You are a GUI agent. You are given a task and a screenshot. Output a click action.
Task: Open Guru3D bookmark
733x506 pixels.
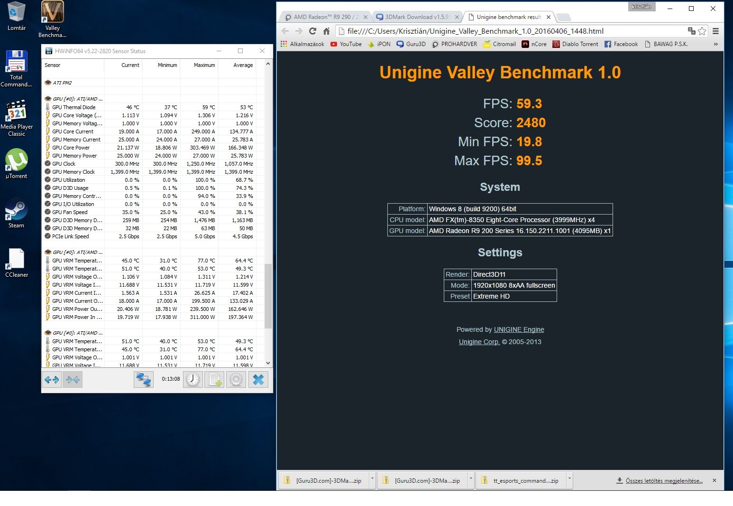pos(411,44)
